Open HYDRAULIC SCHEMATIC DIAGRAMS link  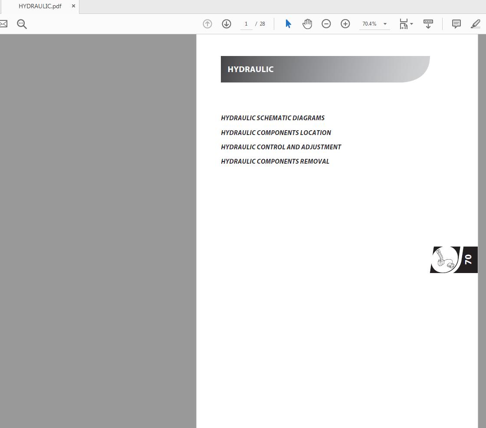click(x=273, y=118)
